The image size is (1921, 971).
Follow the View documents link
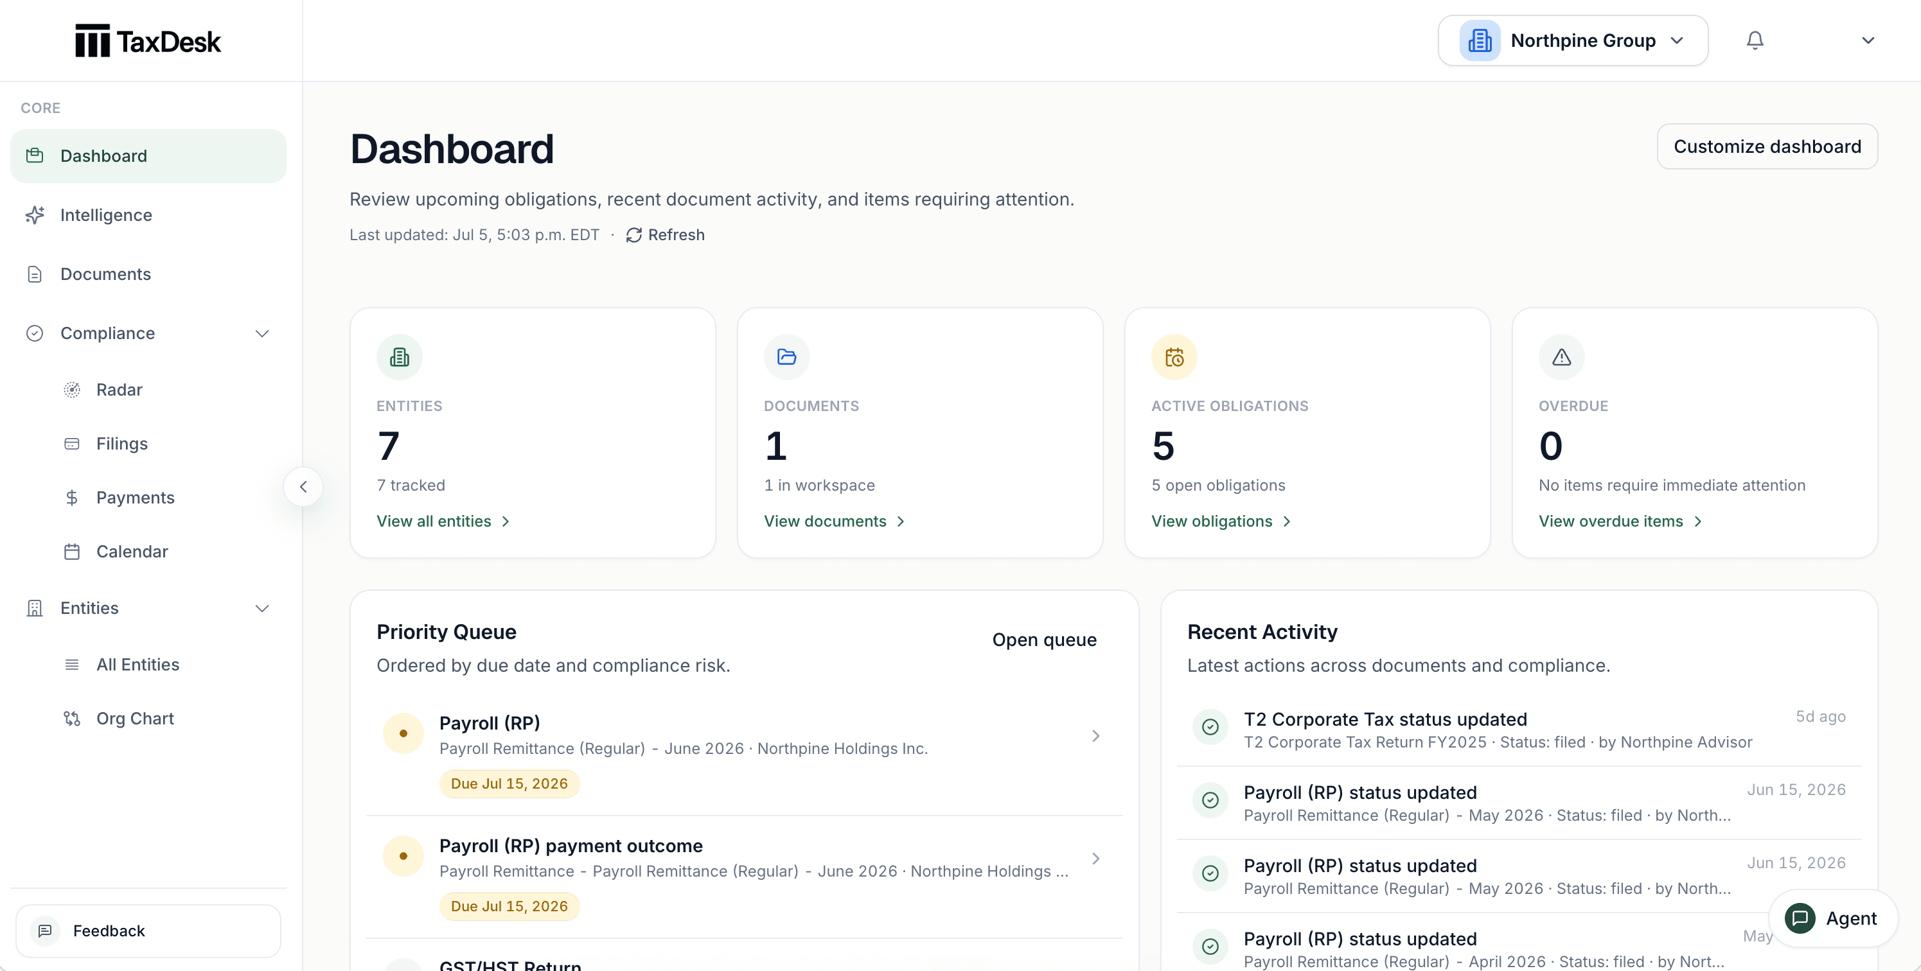pos(834,521)
